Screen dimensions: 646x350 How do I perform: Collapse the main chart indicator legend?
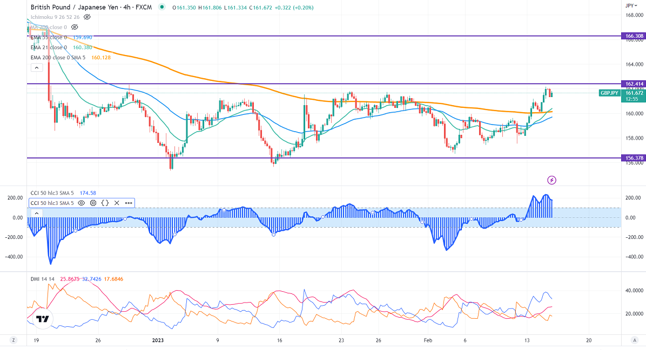pyautogui.click(x=36, y=67)
